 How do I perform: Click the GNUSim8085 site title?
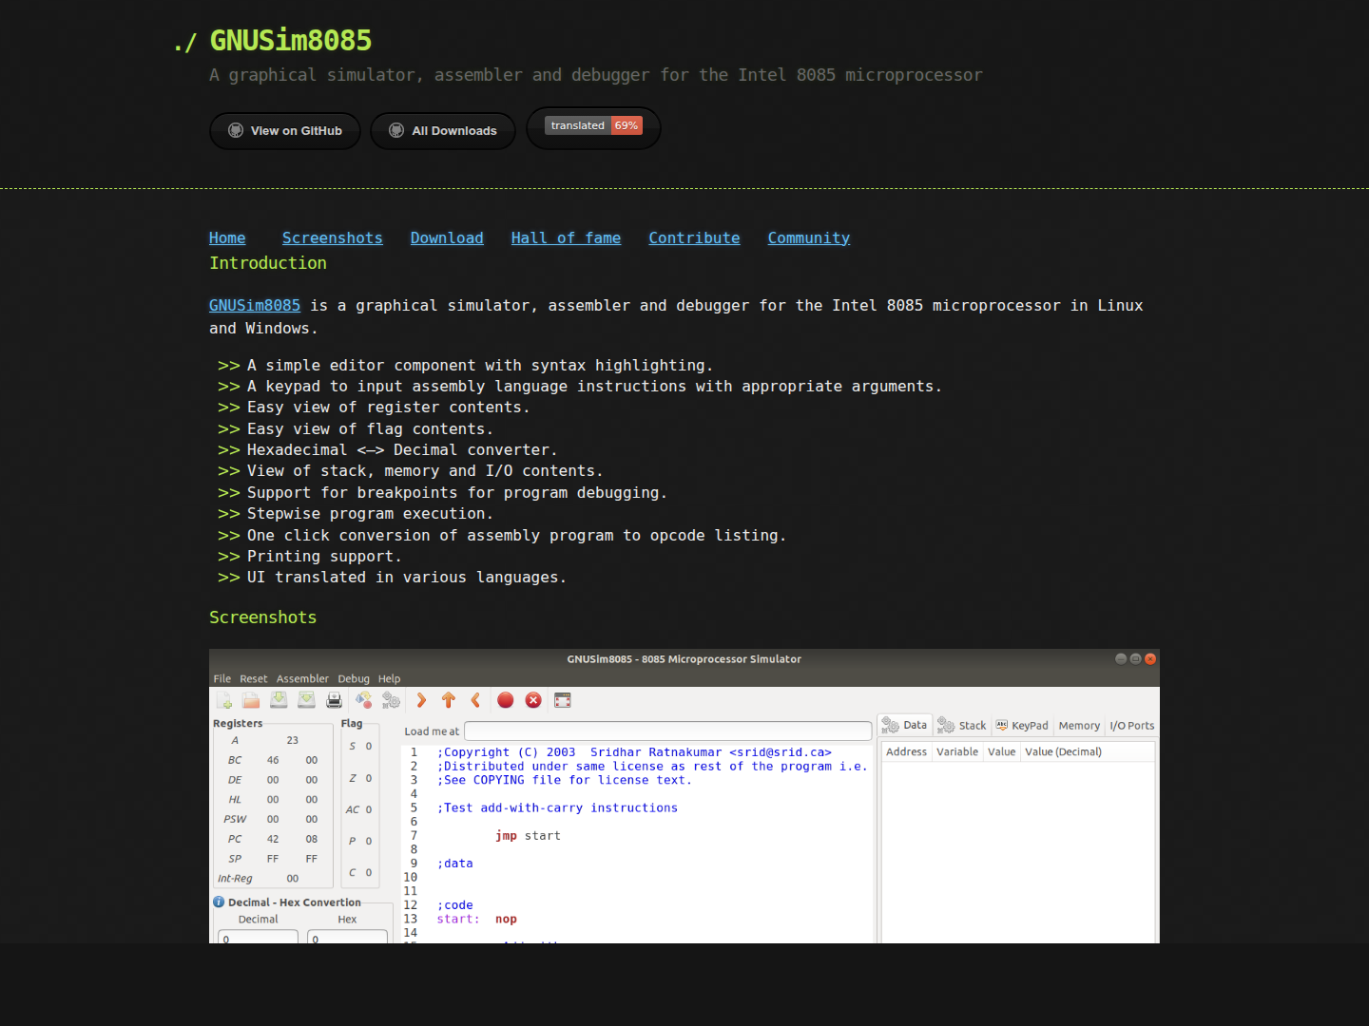(290, 40)
